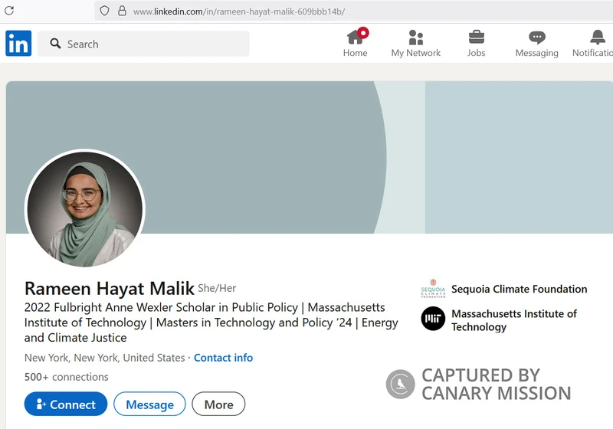Screen dimensions: 613x429
Task: Click the LinkedIn URL in the address bar
Action: click(239, 11)
